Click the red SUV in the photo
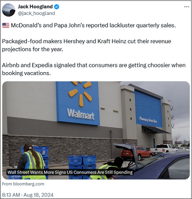Screen dimensions: 192x199 (x=137, y=153)
